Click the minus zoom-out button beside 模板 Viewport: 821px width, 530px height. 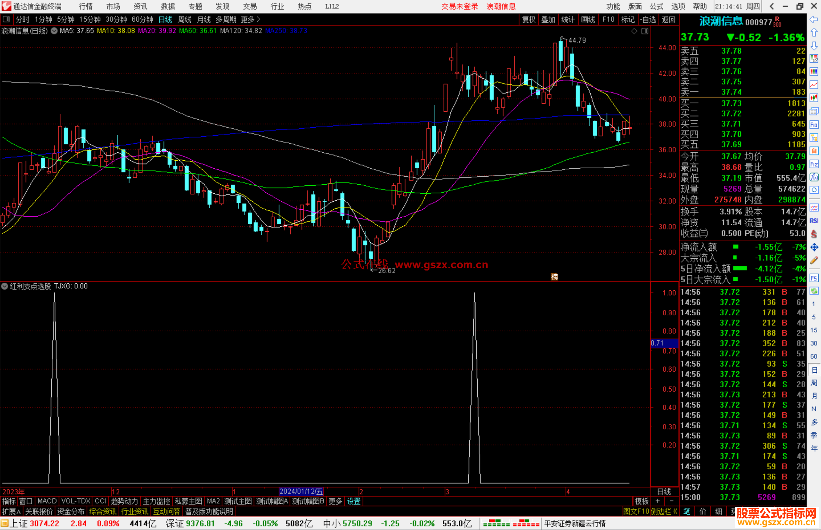click(x=672, y=501)
